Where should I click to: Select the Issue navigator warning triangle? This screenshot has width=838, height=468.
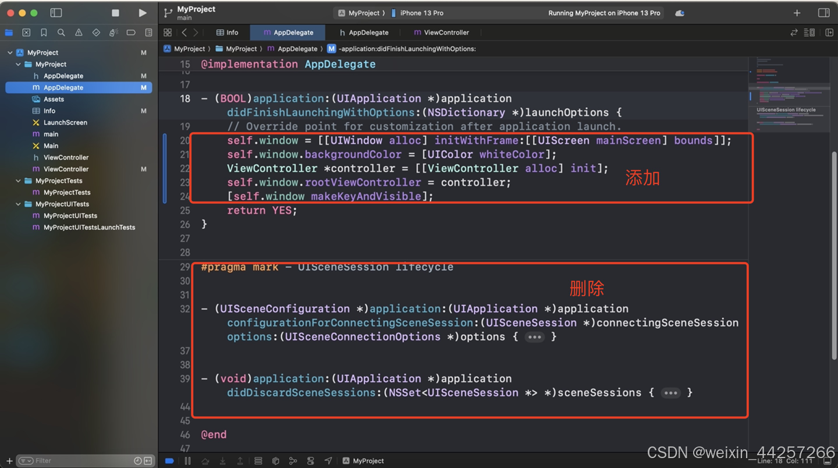click(x=79, y=33)
